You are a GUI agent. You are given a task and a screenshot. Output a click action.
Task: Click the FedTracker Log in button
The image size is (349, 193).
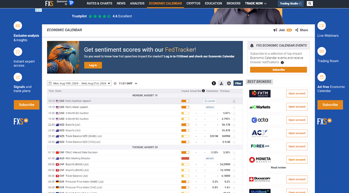[93, 65]
